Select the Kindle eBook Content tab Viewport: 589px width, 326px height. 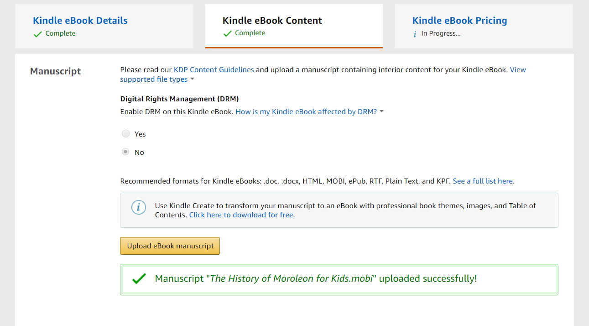[272, 21]
